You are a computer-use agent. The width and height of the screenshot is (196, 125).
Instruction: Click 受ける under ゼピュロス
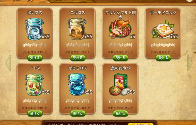click(x=78, y=113)
